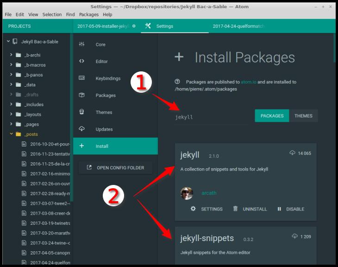Open the Themes settings section

116,112
